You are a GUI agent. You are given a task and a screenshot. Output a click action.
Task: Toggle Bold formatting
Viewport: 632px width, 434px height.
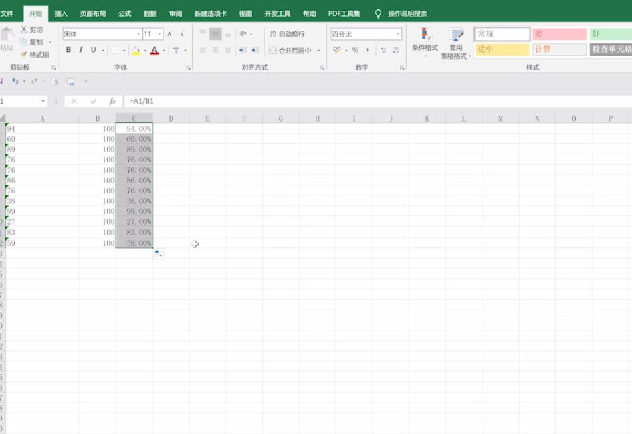click(x=68, y=50)
